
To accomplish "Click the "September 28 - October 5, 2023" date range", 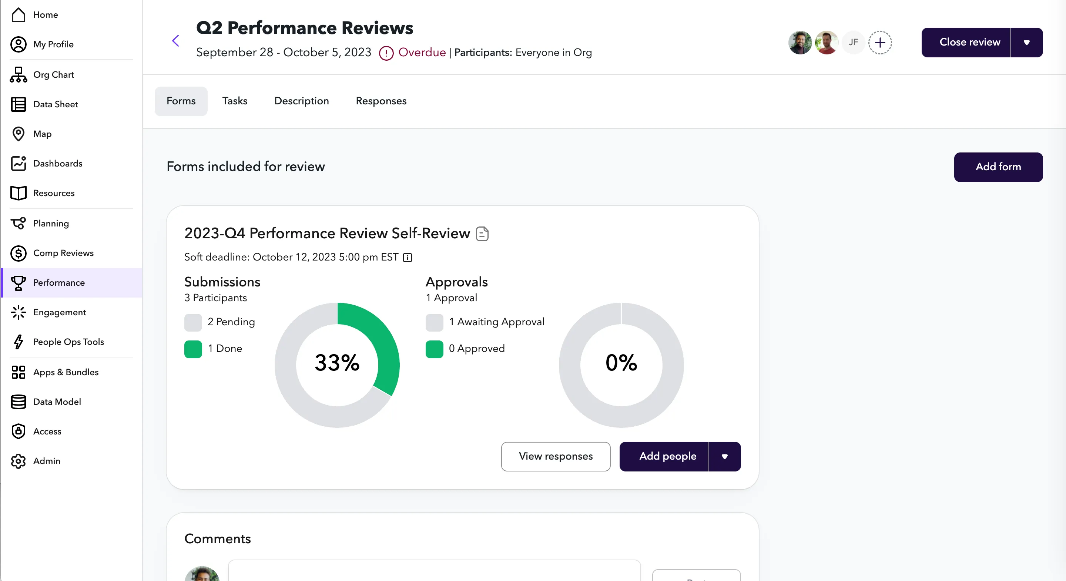I will point(284,53).
